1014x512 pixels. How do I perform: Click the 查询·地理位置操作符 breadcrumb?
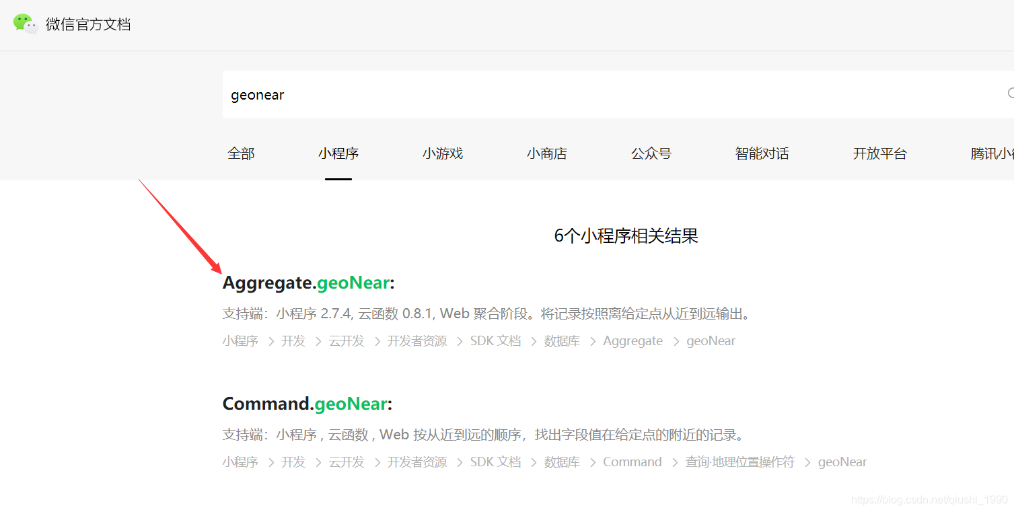click(x=740, y=462)
